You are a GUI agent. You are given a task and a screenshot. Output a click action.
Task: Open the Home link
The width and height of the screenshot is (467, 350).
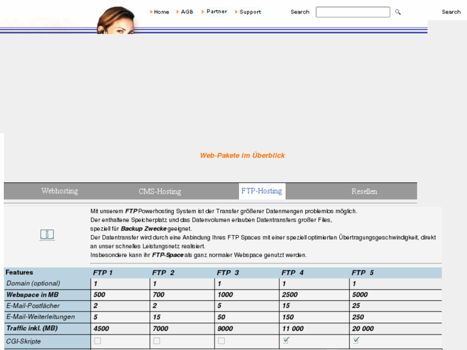coord(161,12)
